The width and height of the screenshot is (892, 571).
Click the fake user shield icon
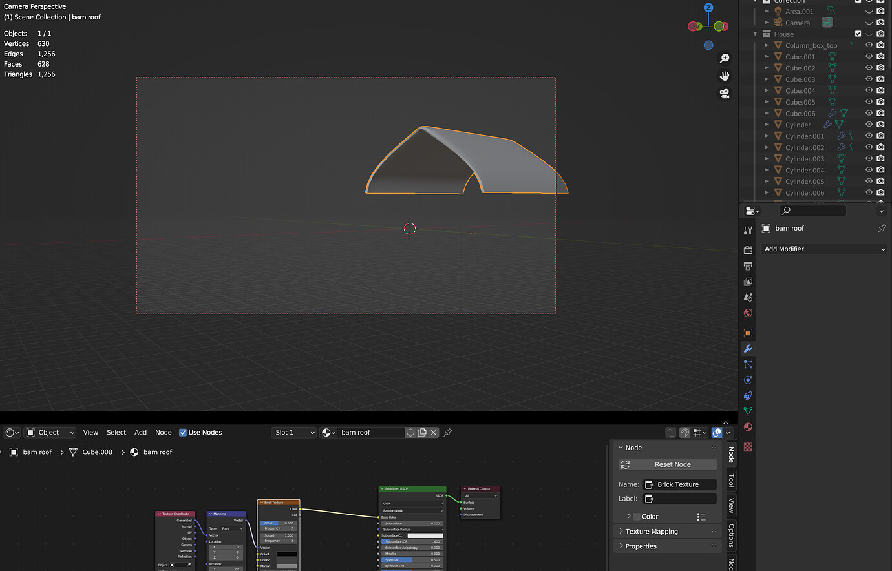tap(410, 433)
